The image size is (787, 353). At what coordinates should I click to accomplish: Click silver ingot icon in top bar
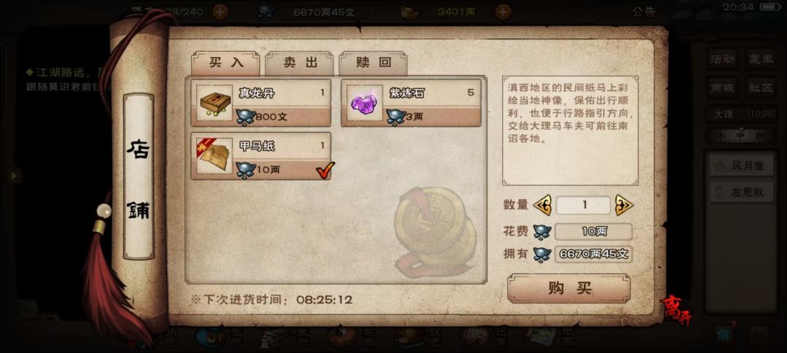[x=266, y=12]
